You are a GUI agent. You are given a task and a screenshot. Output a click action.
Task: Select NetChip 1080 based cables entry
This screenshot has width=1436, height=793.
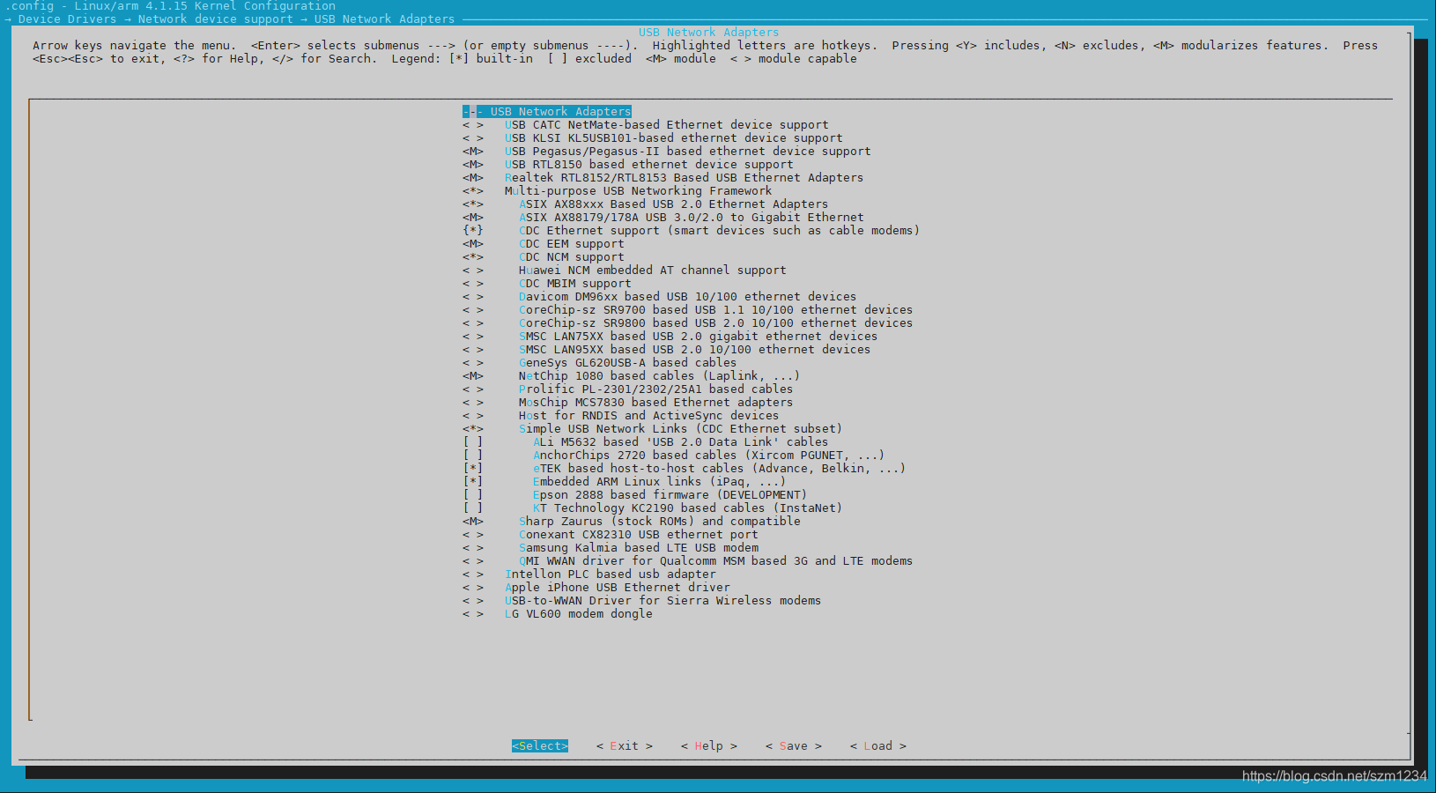(x=660, y=376)
